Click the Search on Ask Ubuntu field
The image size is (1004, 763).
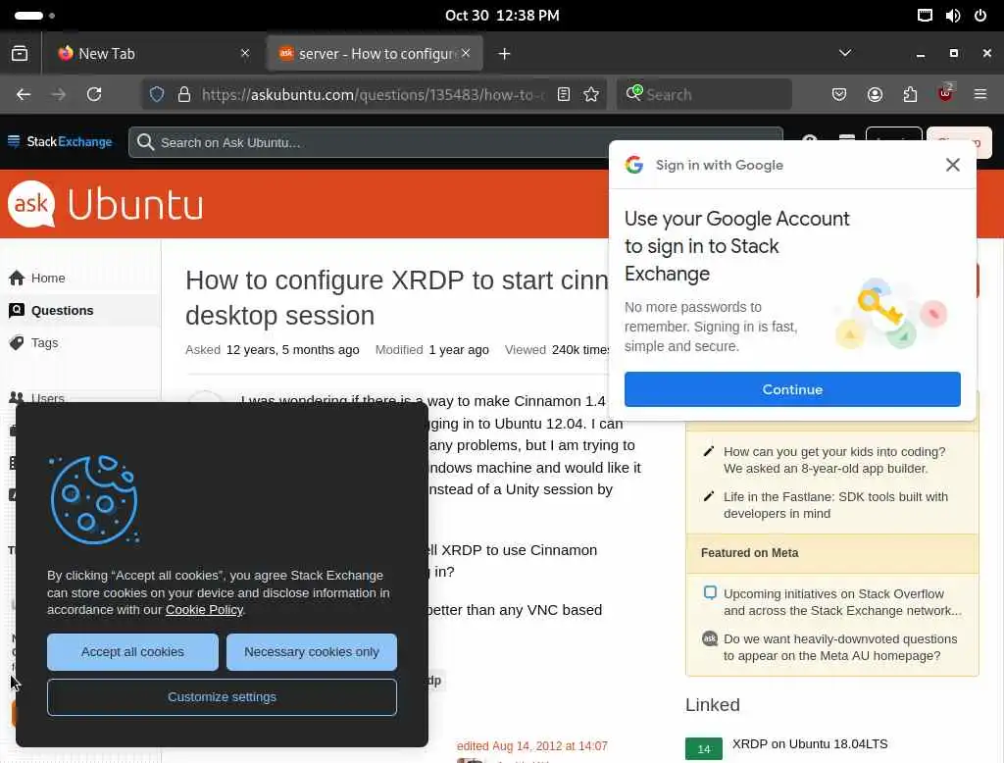pyautogui.click(x=456, y=142)
